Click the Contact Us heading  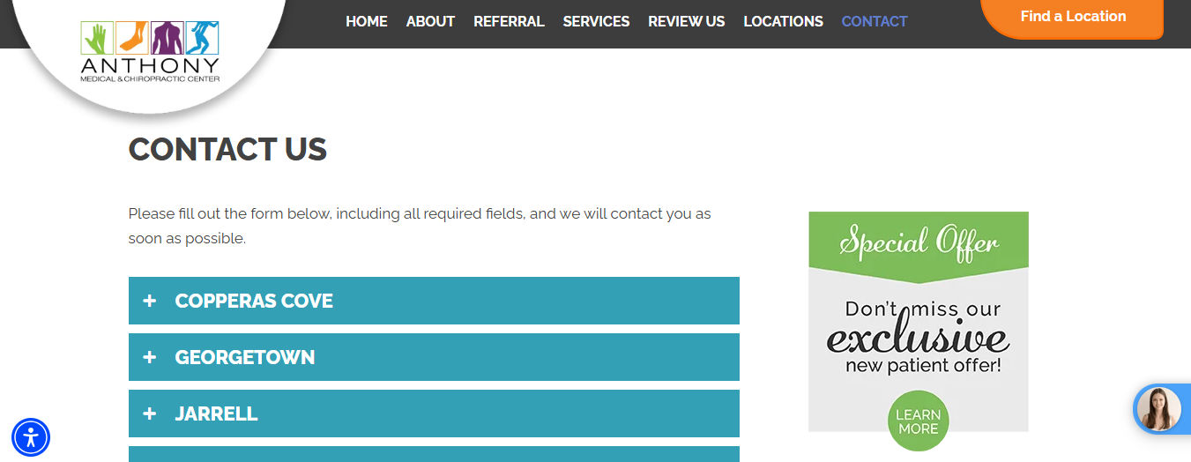click(x=227, y=149)
